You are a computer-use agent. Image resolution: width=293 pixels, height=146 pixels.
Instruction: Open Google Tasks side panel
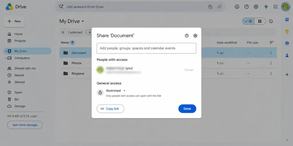287,43
